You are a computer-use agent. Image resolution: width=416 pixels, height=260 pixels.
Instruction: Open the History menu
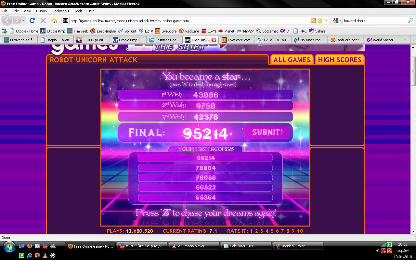point(42,11)
